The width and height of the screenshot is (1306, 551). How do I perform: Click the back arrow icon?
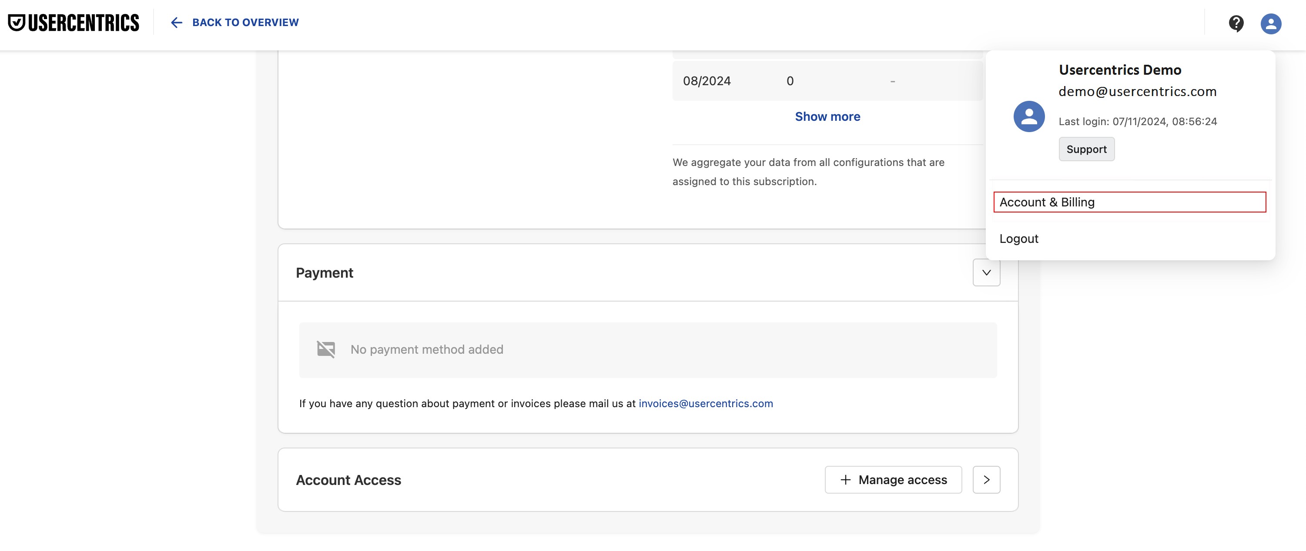(176, 23)
